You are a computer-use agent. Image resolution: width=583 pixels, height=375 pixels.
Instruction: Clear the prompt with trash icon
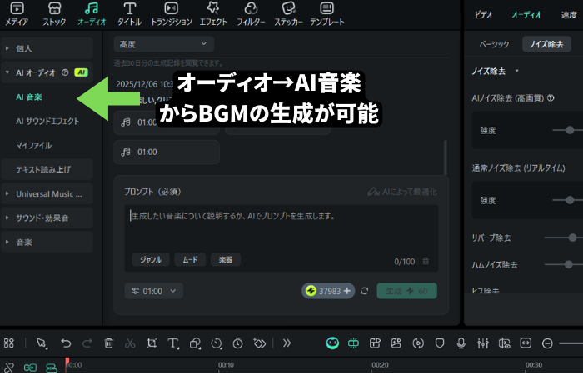(426, 261)
